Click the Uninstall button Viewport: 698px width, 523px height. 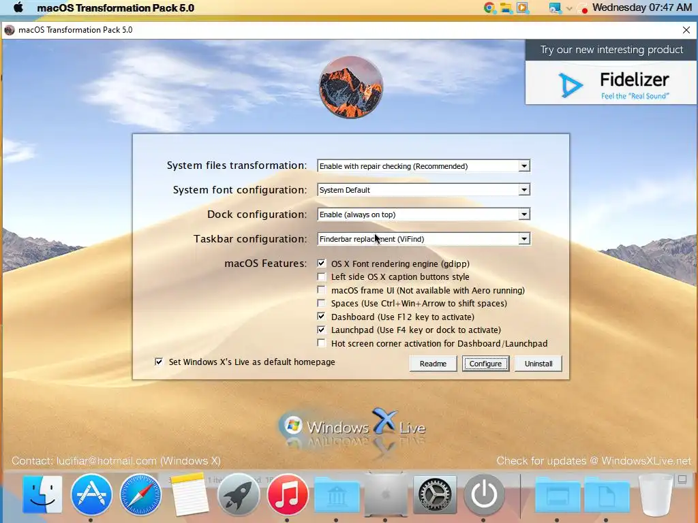click(538, 364)
